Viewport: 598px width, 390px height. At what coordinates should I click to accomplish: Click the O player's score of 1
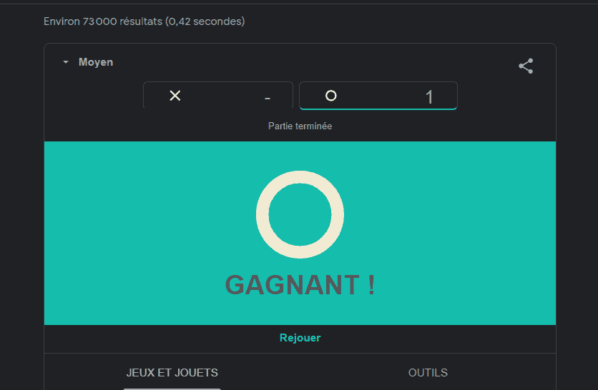coord(429,97)
